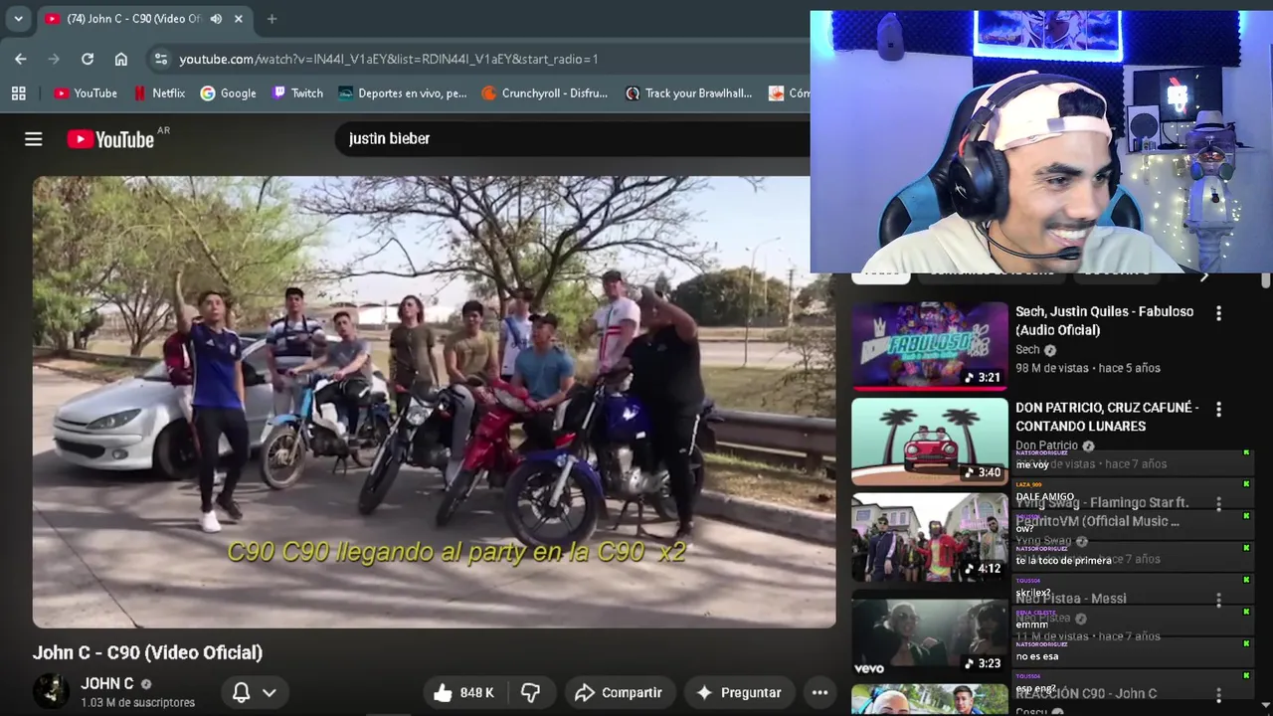The image size is (1273, 716).
Task: Expand the notification options chevron
Action: 269,692
